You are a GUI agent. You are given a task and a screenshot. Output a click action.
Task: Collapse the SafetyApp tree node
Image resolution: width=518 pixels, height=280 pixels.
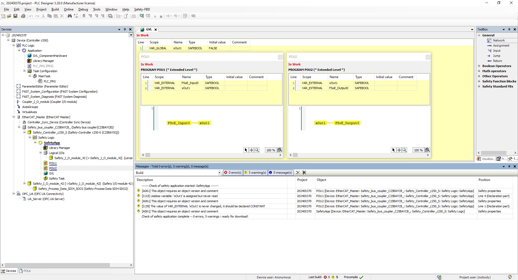click(x=35, y=143)
